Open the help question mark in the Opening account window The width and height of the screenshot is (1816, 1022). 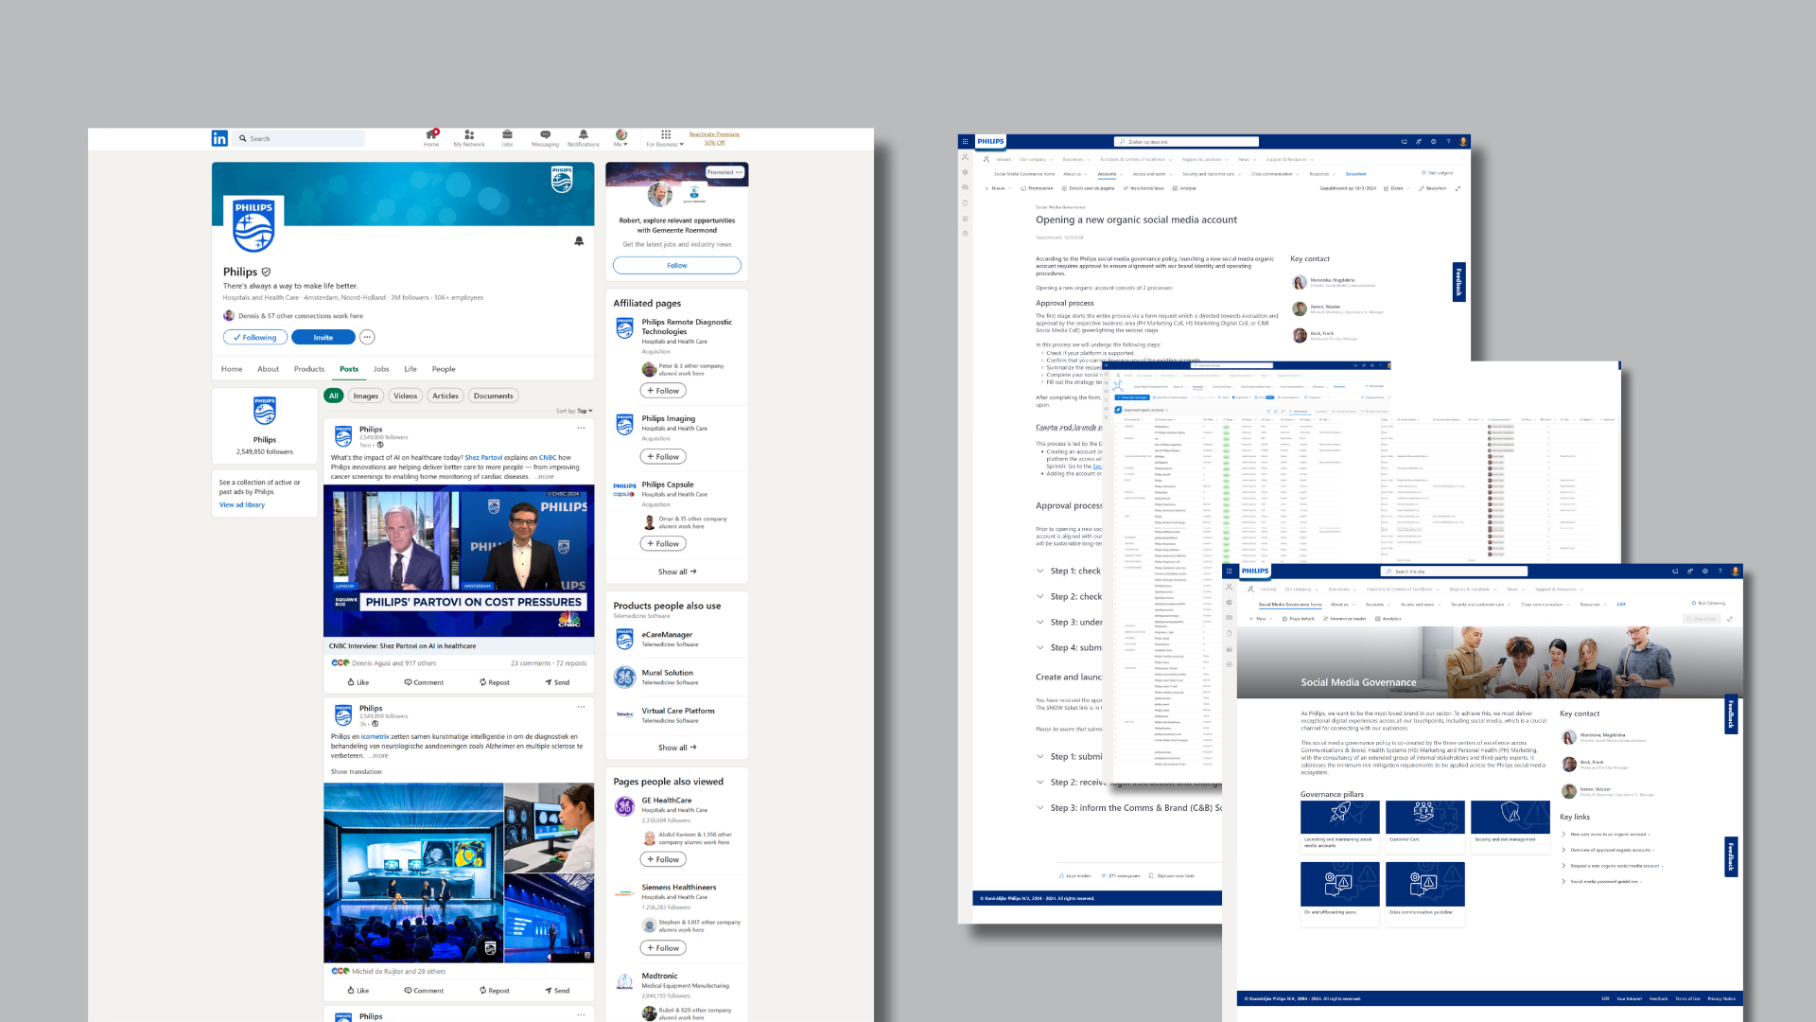tap(1448, 142)
